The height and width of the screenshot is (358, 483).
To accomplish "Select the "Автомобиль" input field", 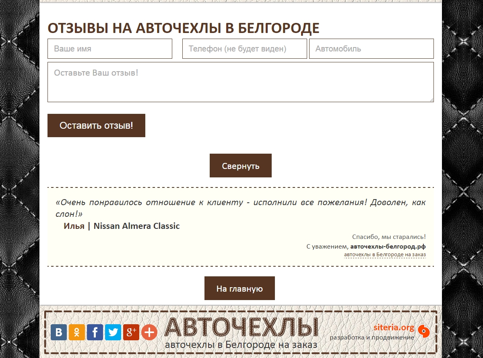I will point(371,49).
